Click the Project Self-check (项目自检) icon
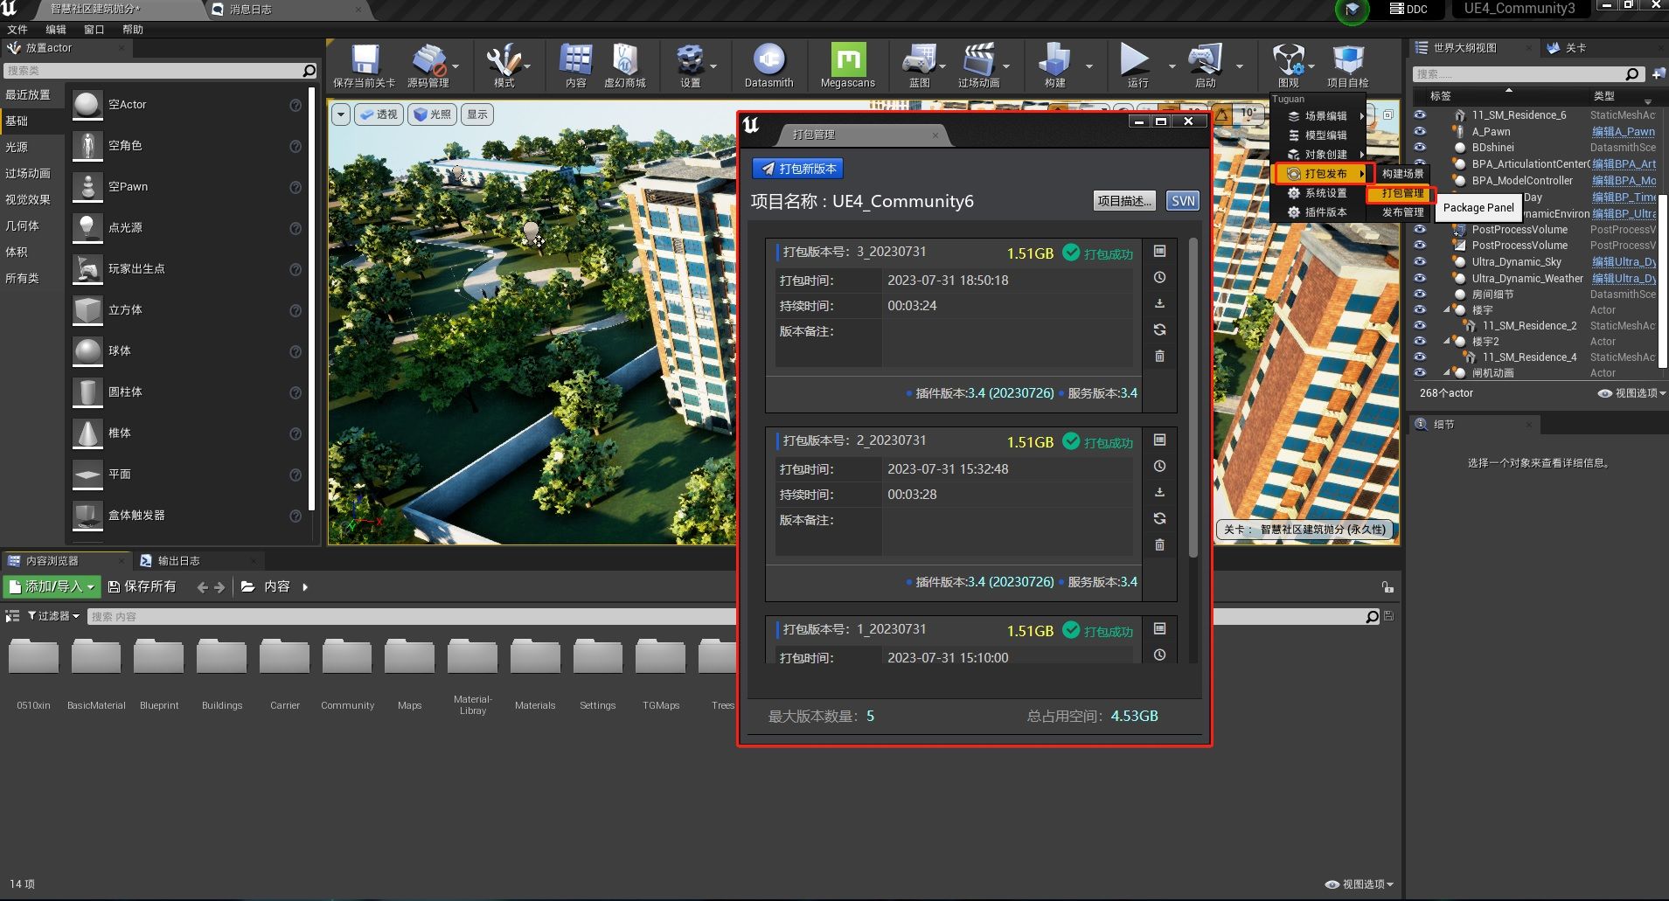 [x=1347, y=59]
